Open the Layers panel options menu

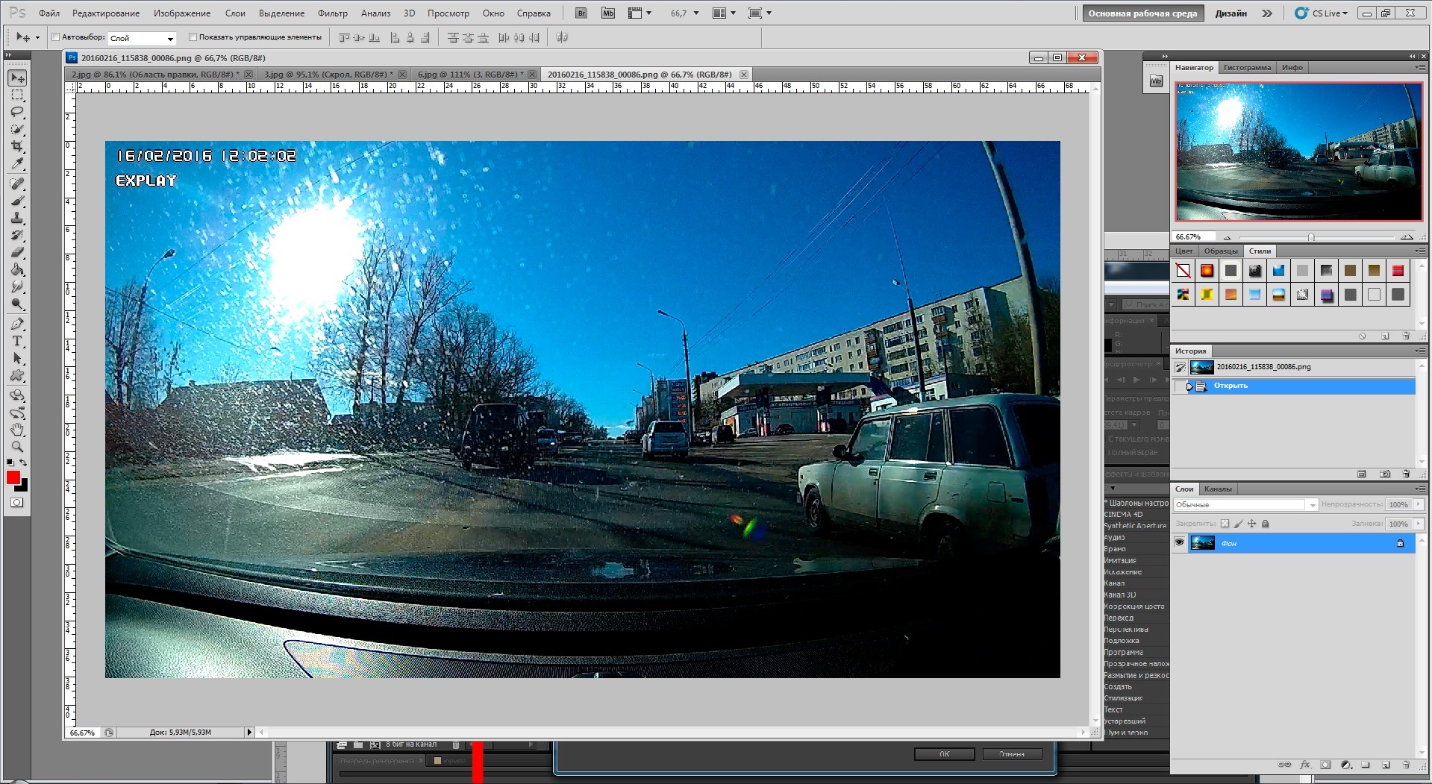tap(1419, 489)
